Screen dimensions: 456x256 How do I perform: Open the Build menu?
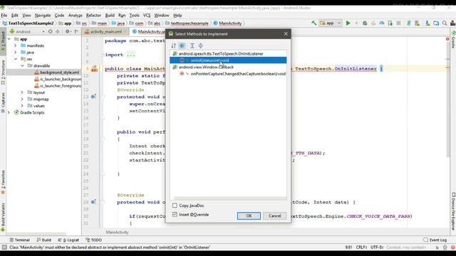[110, 16]
